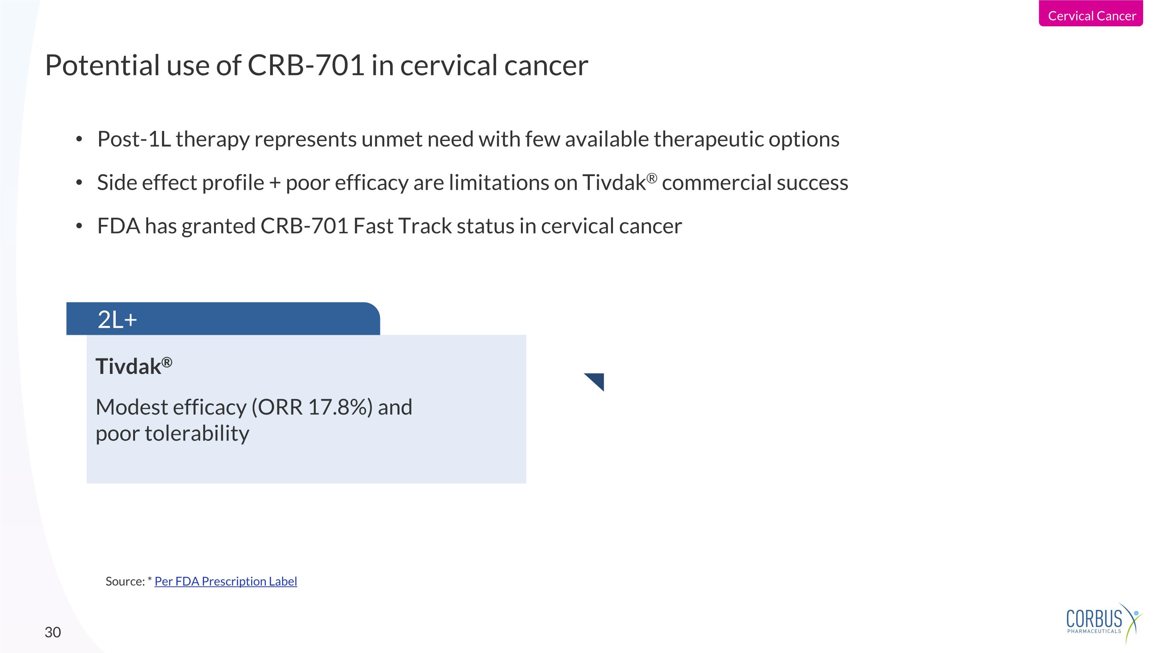Click the registered symbol in the second bullet
Screen dimensions: 1161x653
652,178
